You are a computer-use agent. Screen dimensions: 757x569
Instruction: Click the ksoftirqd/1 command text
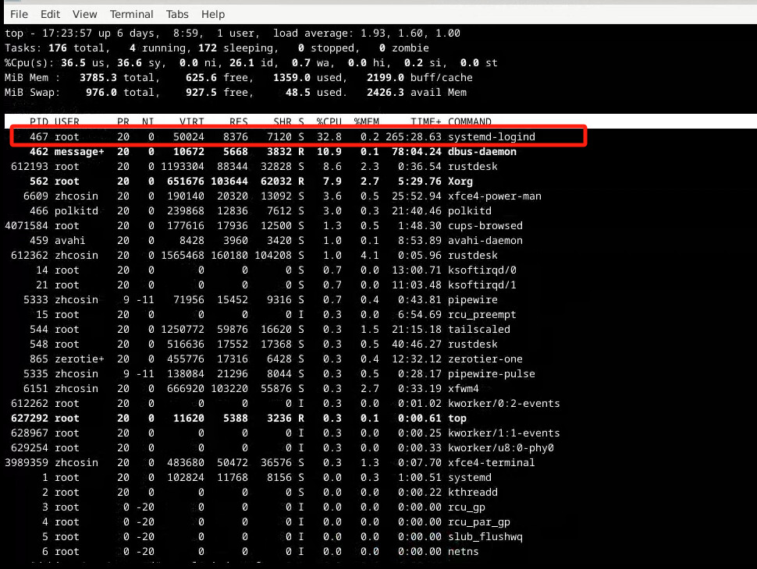pyautogui.click(x=482, y=285)
